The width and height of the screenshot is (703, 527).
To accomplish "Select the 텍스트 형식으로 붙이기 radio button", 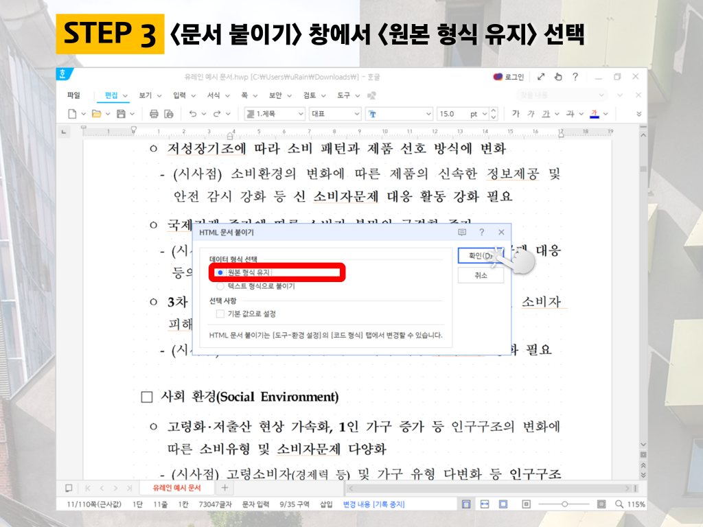I will (x=220, y=286).
